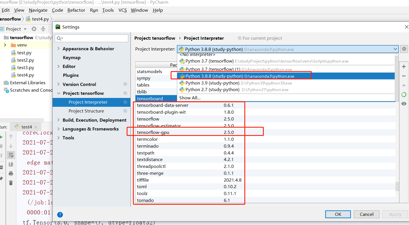409x225 pixels.
Task: Close the test4 run tab
Action: [36, 127]
